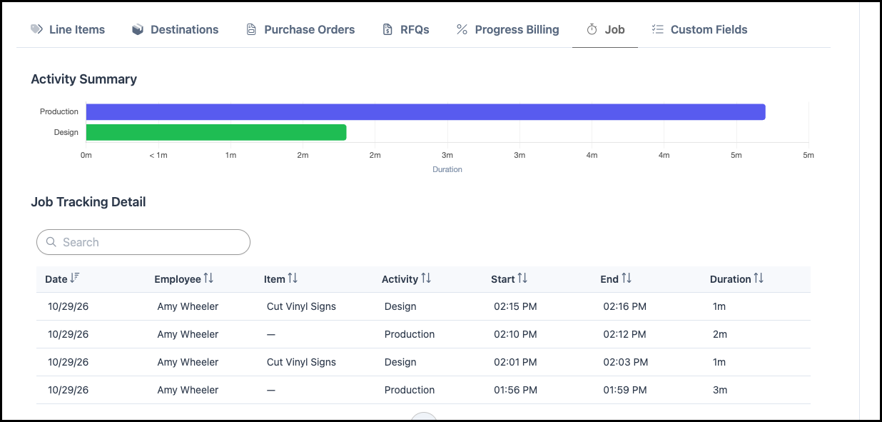Click the Job Tracking Detail heading

tap(88, 202)
